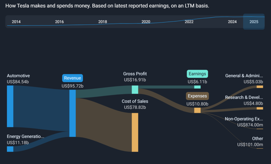The width and height of the screenshot is (271, 164).
Task: Click the US$10.80b expenses value
Action: [x=197, y=104]
